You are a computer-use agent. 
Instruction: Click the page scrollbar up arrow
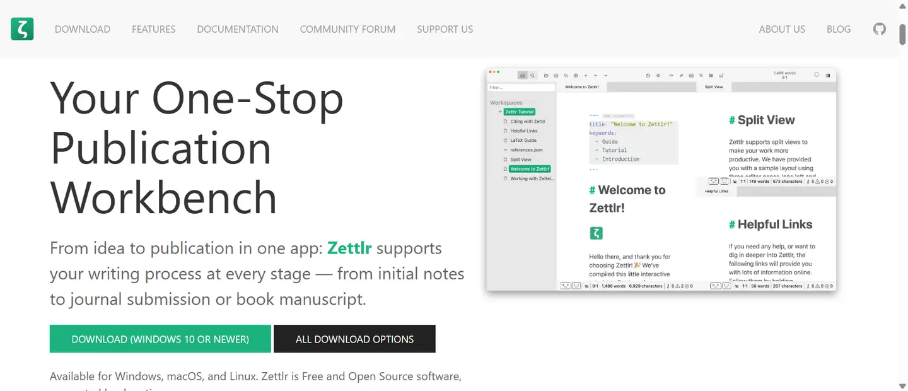(903, 6)
